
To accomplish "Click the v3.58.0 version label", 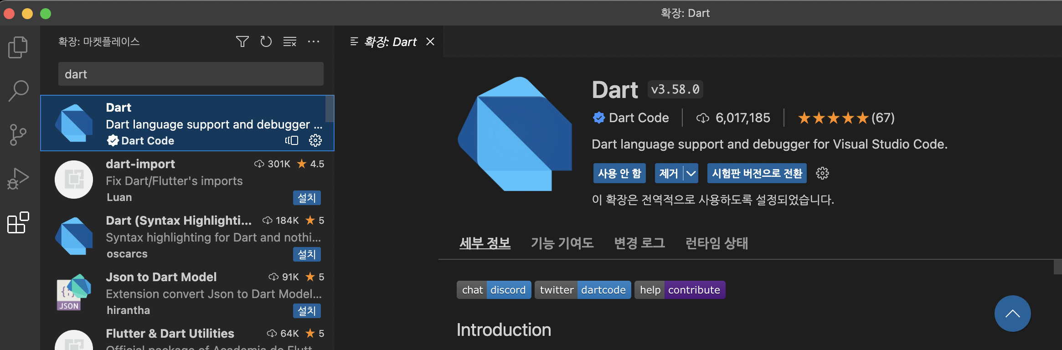I will 675,89.
